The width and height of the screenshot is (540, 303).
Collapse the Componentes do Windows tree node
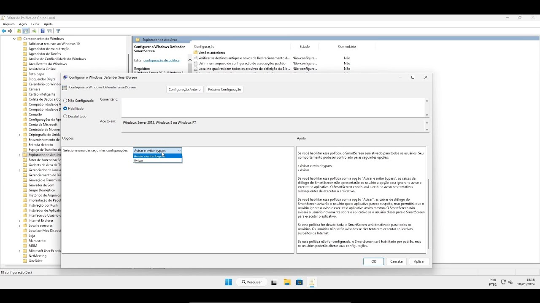coord(14,39)
